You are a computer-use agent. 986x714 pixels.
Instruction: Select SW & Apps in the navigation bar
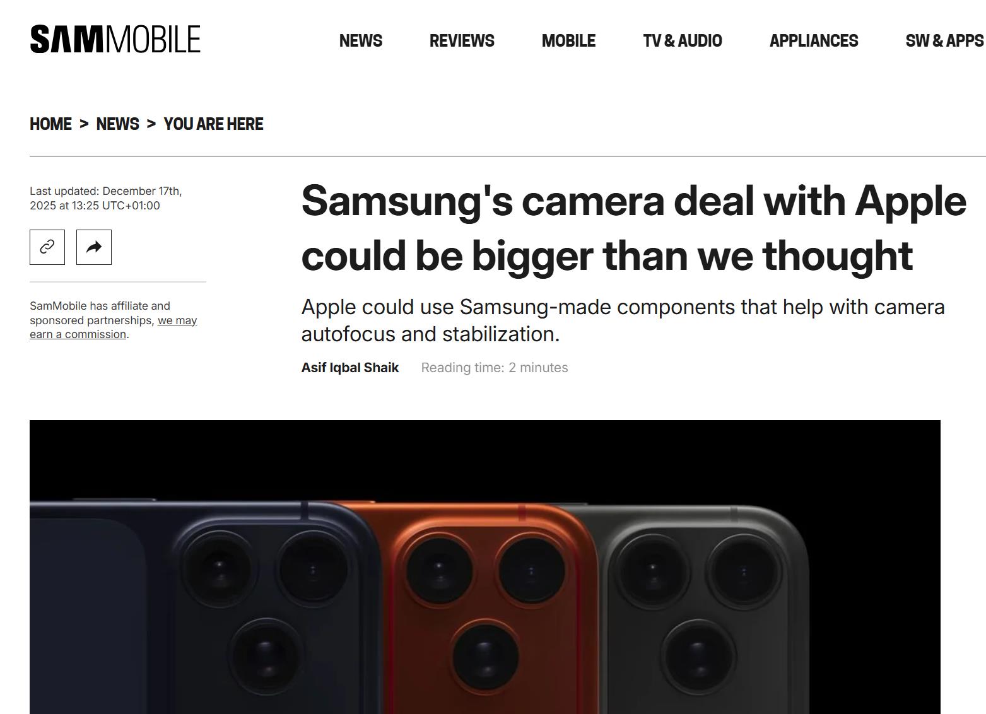point(944,41)
